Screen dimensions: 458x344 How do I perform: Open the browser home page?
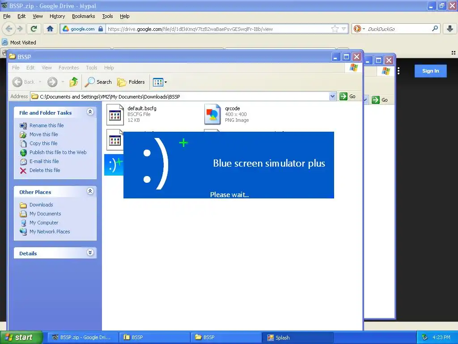[x=50, y=29]
